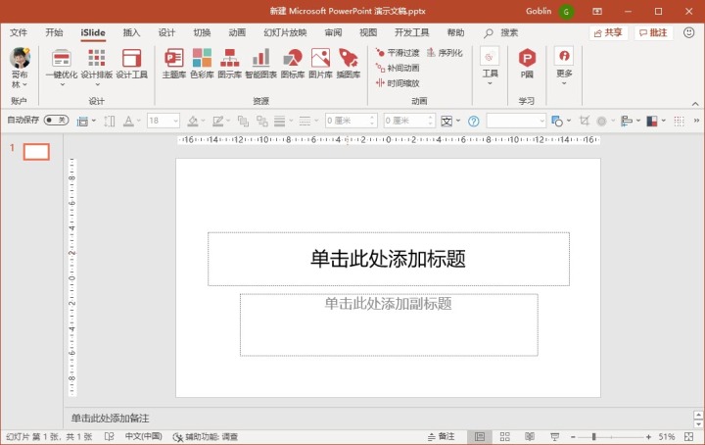The height and width of the screenshot is (445, 705).
Task: Open the 工具 tools menu
Action: pyautogui.click(x=490, y=66)
